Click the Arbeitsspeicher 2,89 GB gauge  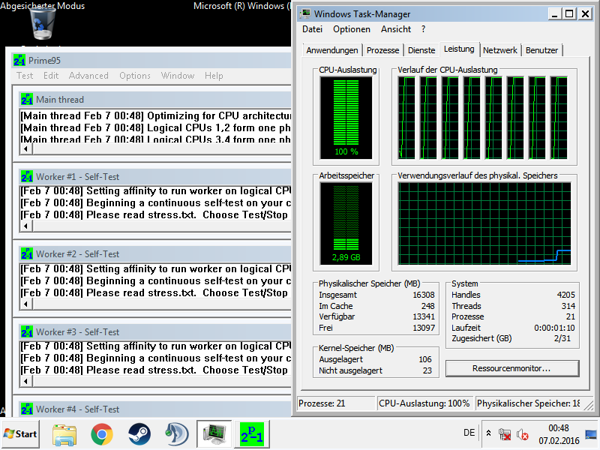[x=346, y=223]
